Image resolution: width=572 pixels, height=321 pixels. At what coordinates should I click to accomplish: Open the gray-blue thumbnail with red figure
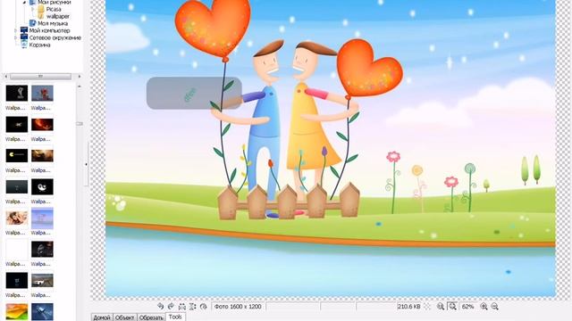tap(42, 93)
